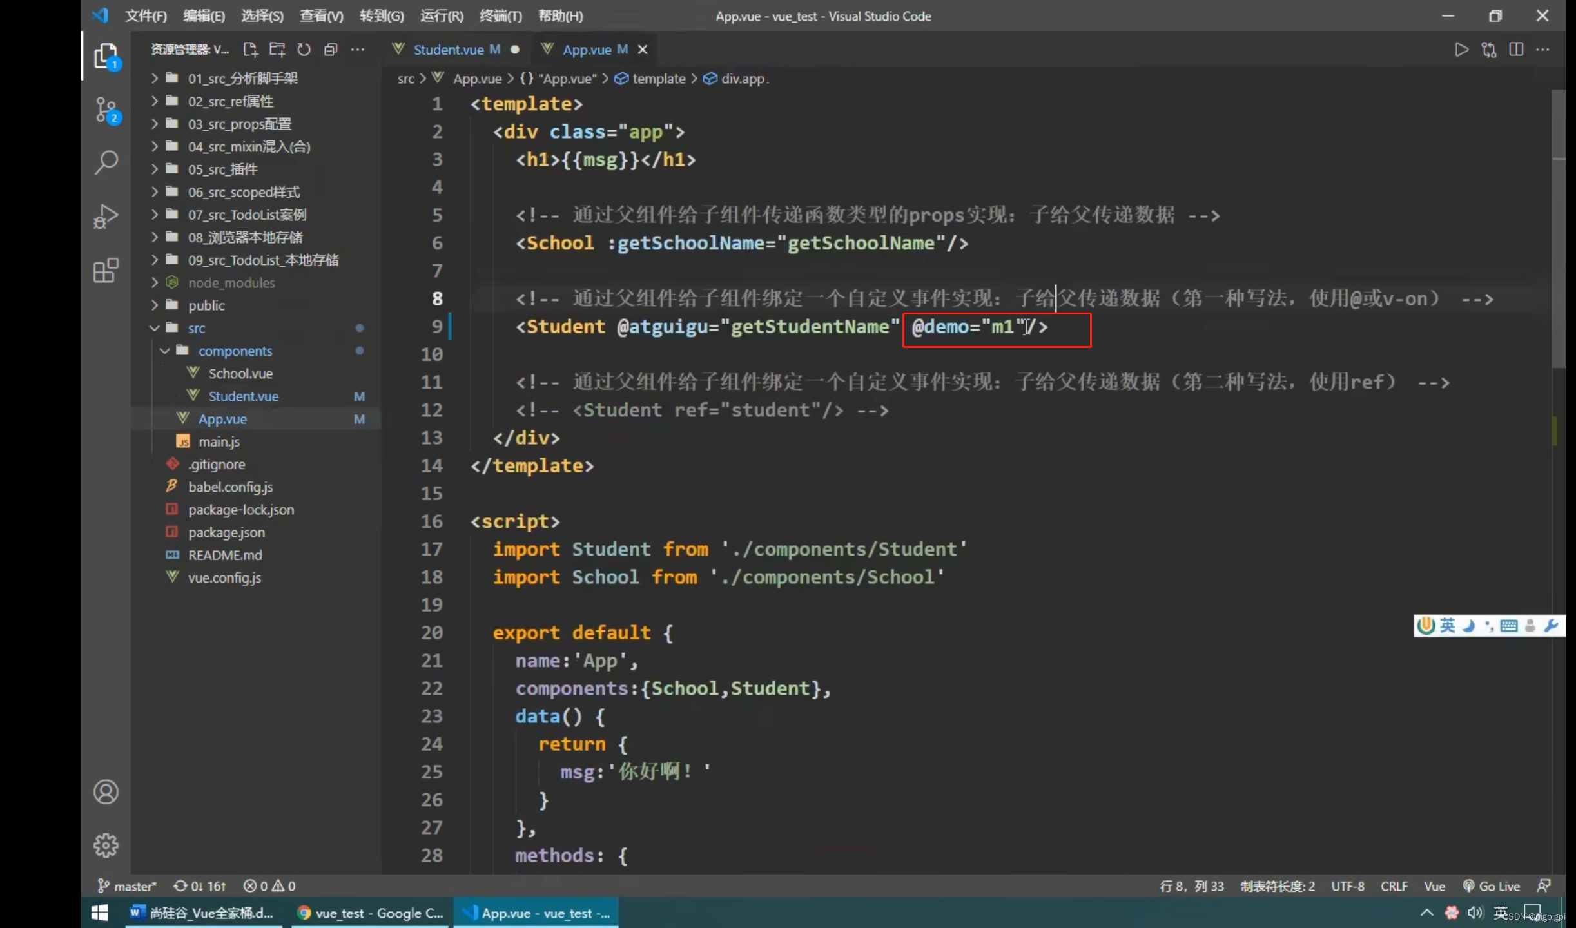Close the App.vue editor tab
This screenshot has height=928, width=1576.
(643, 50)
